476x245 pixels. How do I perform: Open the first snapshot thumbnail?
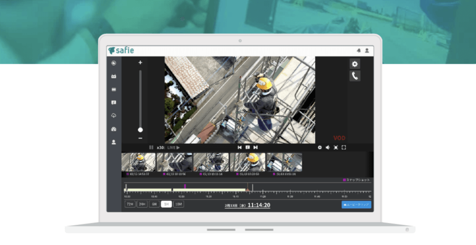(139, 162)
